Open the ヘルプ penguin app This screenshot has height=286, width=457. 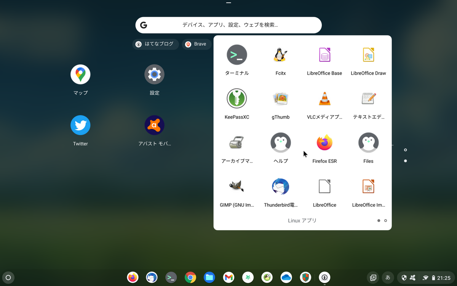[281, 143]
